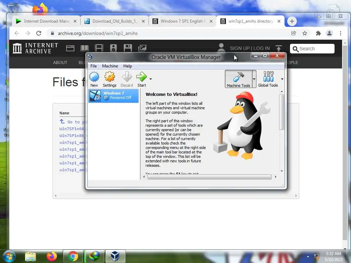Screen dimensions: 351x263
Task: Open the Machine Tools dropdown arrow
Action: click(254, 79)
